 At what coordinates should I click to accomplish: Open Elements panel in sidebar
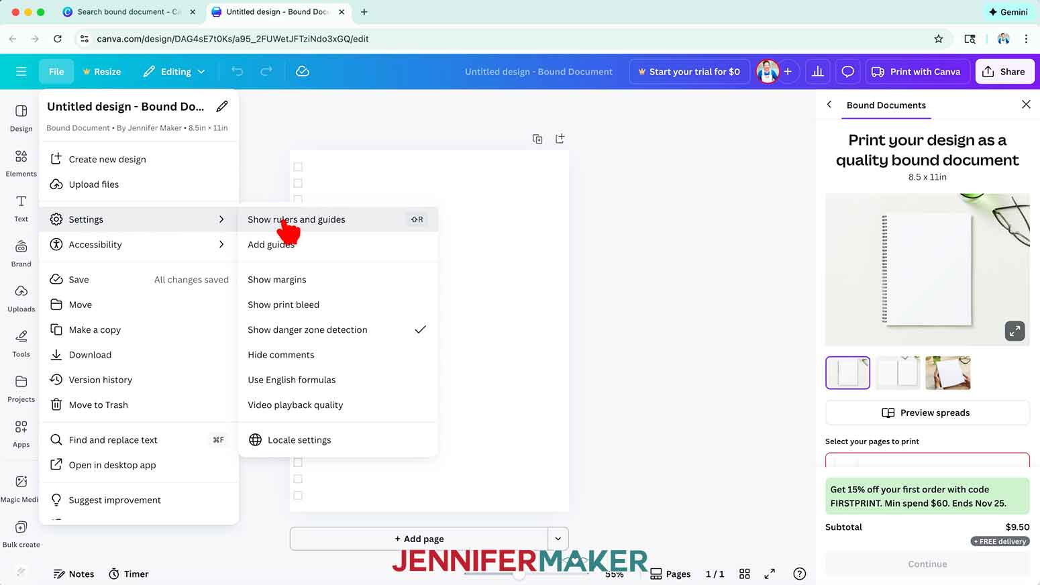click(x=21, y=163)
